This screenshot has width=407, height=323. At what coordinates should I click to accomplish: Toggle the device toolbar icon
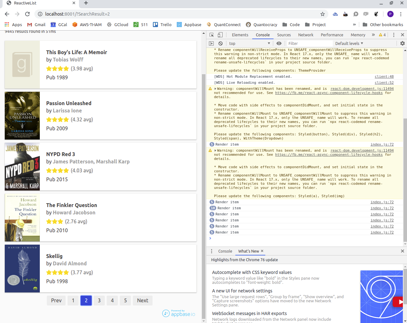pos(220,35)
